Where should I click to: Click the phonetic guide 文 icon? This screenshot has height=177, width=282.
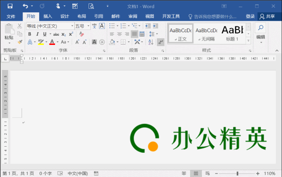pyautogui.click(x=94, y=26)
